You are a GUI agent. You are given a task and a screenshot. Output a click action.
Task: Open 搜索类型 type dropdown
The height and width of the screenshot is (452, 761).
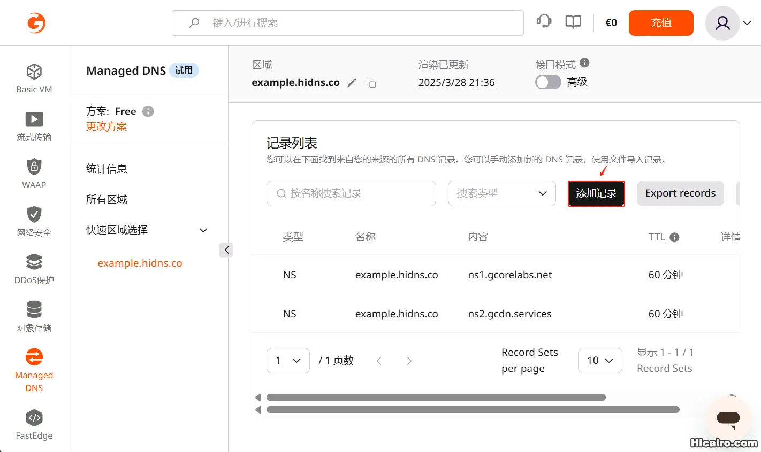click(x=502, y=193)
